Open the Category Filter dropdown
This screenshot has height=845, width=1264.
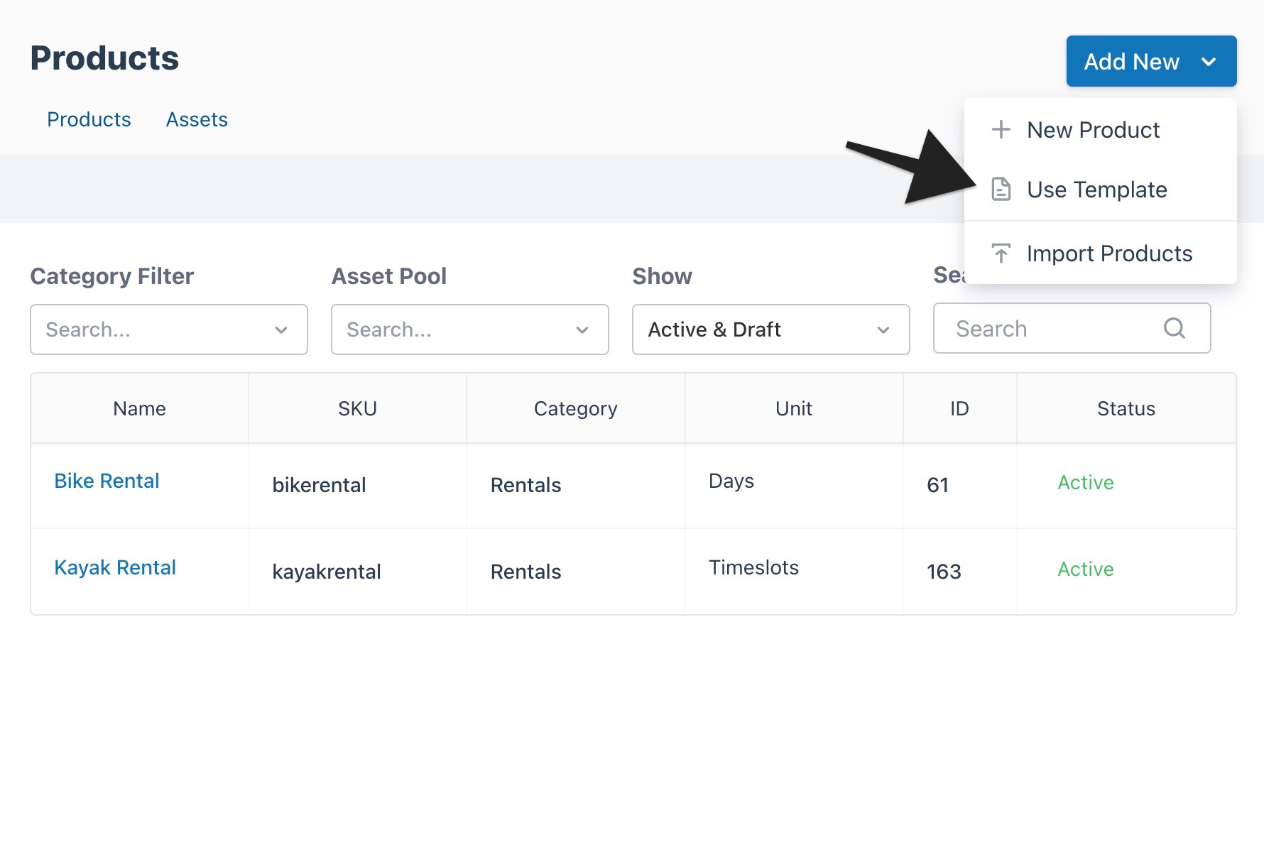tap(169, 329)
